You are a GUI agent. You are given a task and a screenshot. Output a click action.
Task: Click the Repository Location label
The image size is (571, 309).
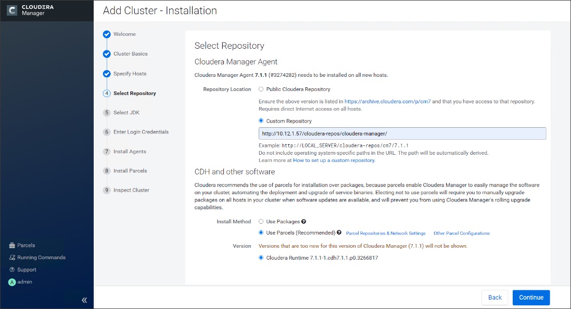click(x=227, y=89)
